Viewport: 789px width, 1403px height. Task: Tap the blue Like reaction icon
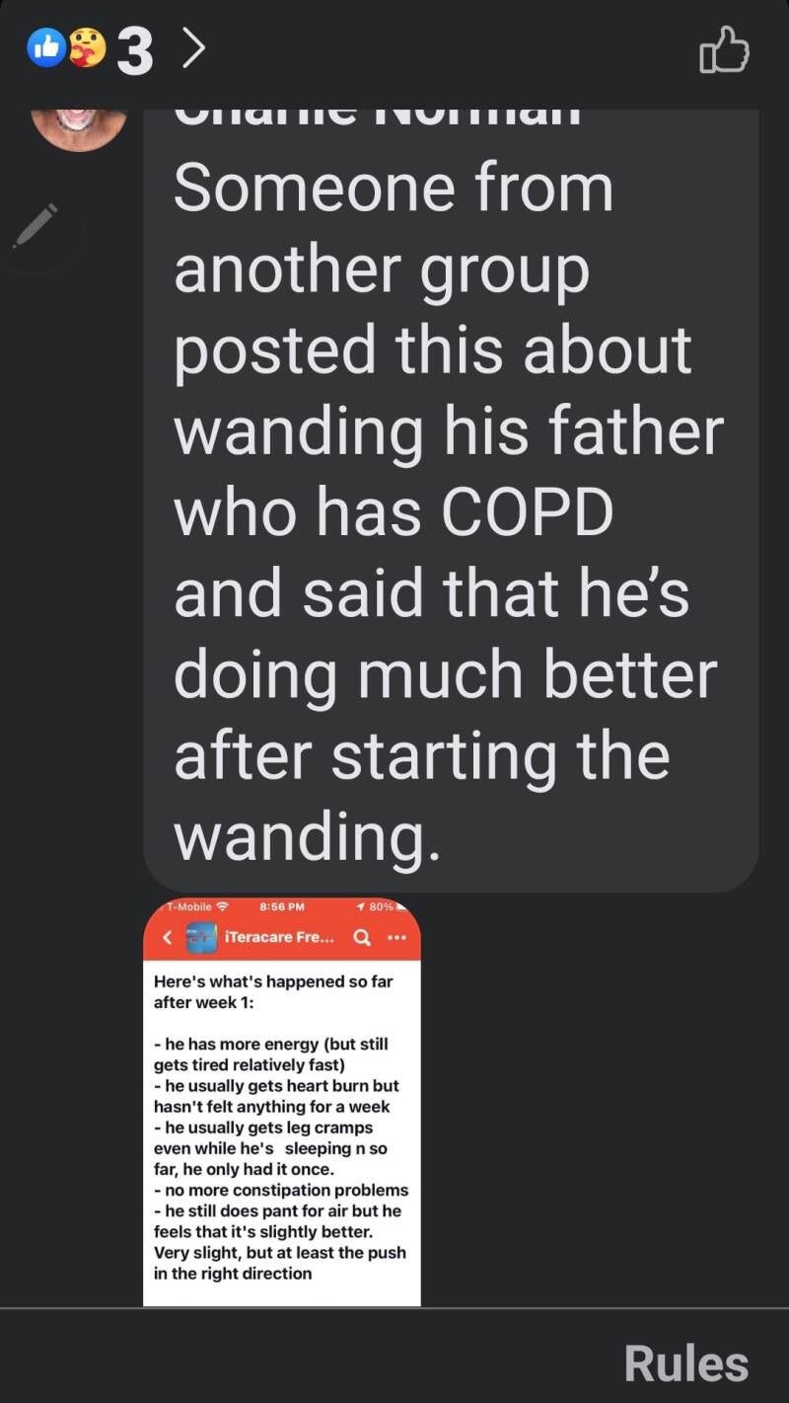[46, 47]
